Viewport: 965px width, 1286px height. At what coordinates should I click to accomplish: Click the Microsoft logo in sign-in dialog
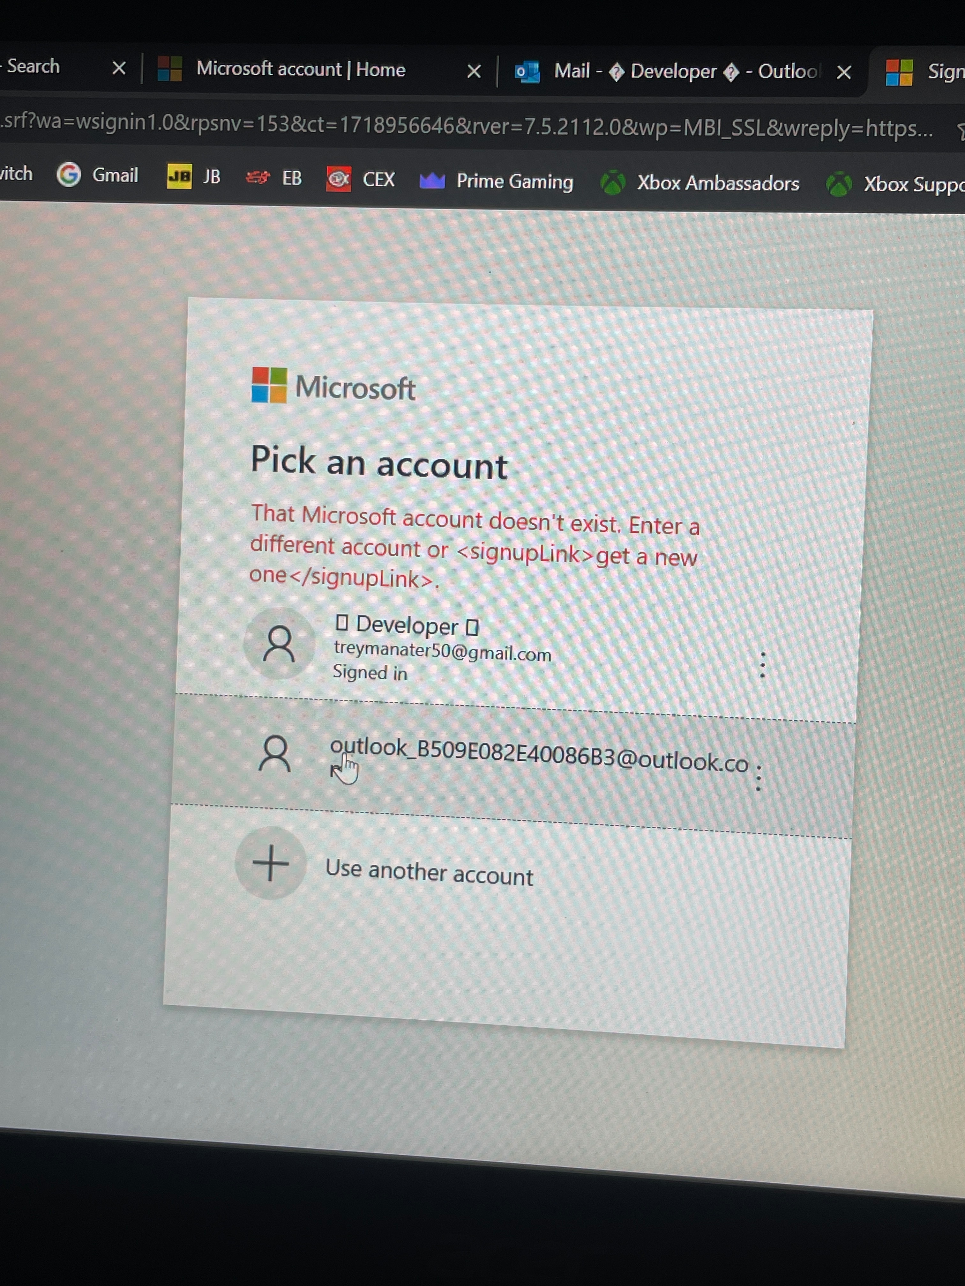[x=333, y=386]
